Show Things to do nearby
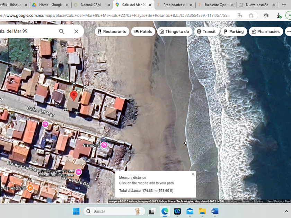The image size is (291, 218). pyautogui.click(x=175, y=31)
